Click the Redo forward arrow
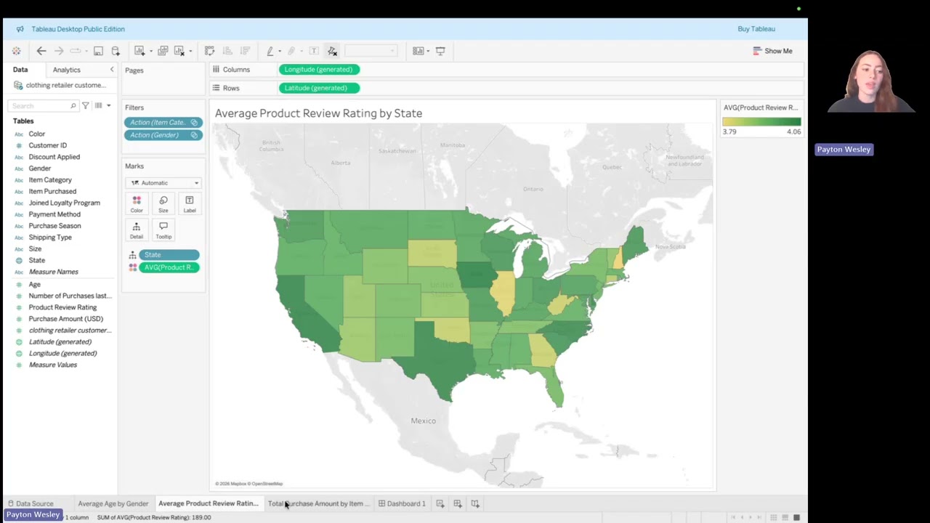The image size is (930, 523). [58, 51]
